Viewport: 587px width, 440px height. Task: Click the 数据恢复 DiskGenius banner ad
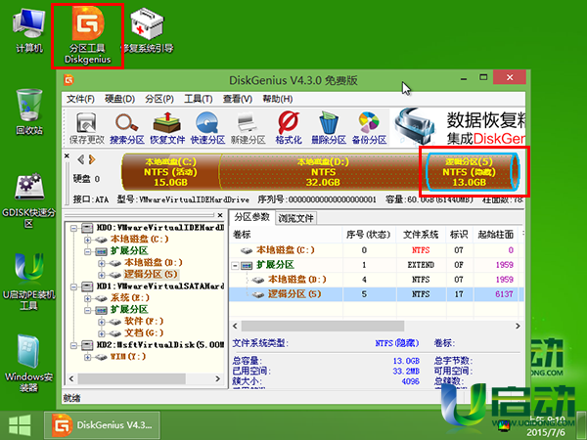(x=458, y=127)
